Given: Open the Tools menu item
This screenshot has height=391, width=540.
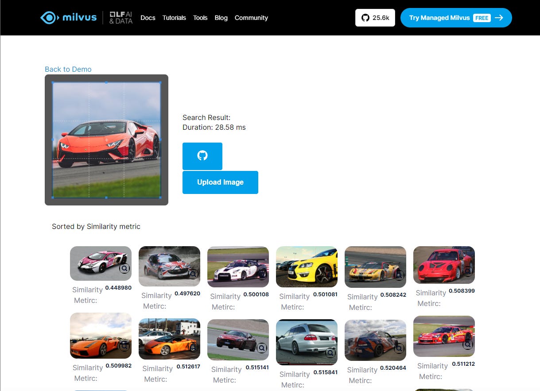Looking at the screenshot, I should pos(200,18).
